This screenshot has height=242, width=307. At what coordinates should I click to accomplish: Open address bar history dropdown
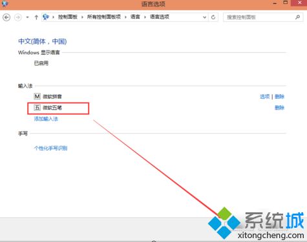[x=204, y=17]
